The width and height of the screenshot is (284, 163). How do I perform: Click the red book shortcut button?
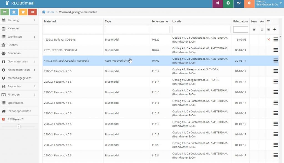(32, 12)
